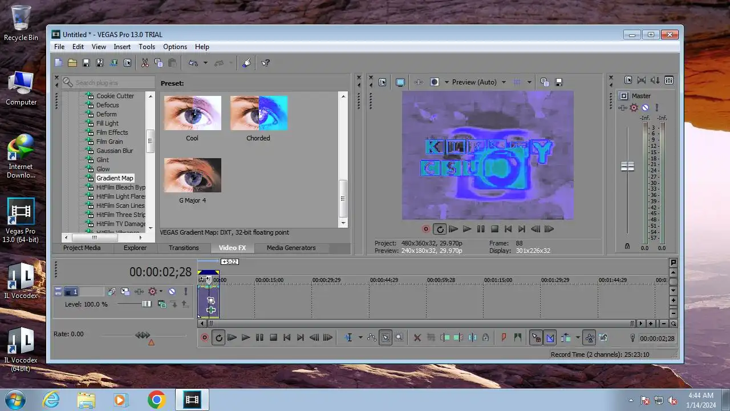Select the Film Grain plug-in
Screen dimensions: 730x411
(x=109, y=142)
